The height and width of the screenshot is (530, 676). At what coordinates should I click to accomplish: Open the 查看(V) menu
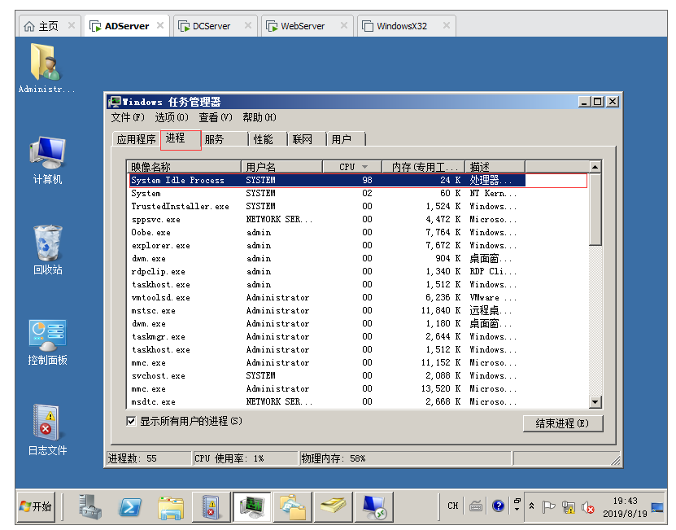point(215,118)
